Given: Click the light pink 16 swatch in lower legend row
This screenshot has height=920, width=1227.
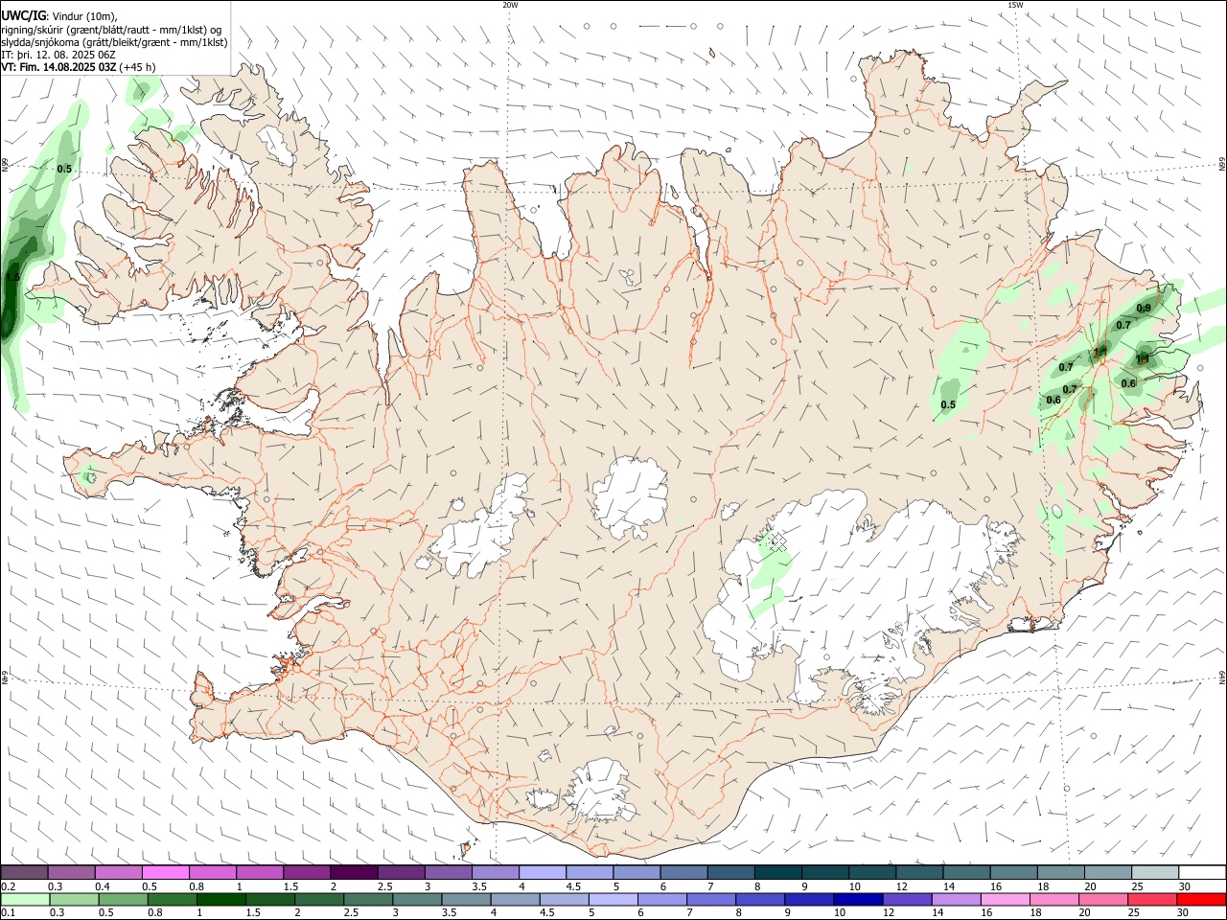Looking at the screenshot, I should (x=1006, y=899).
